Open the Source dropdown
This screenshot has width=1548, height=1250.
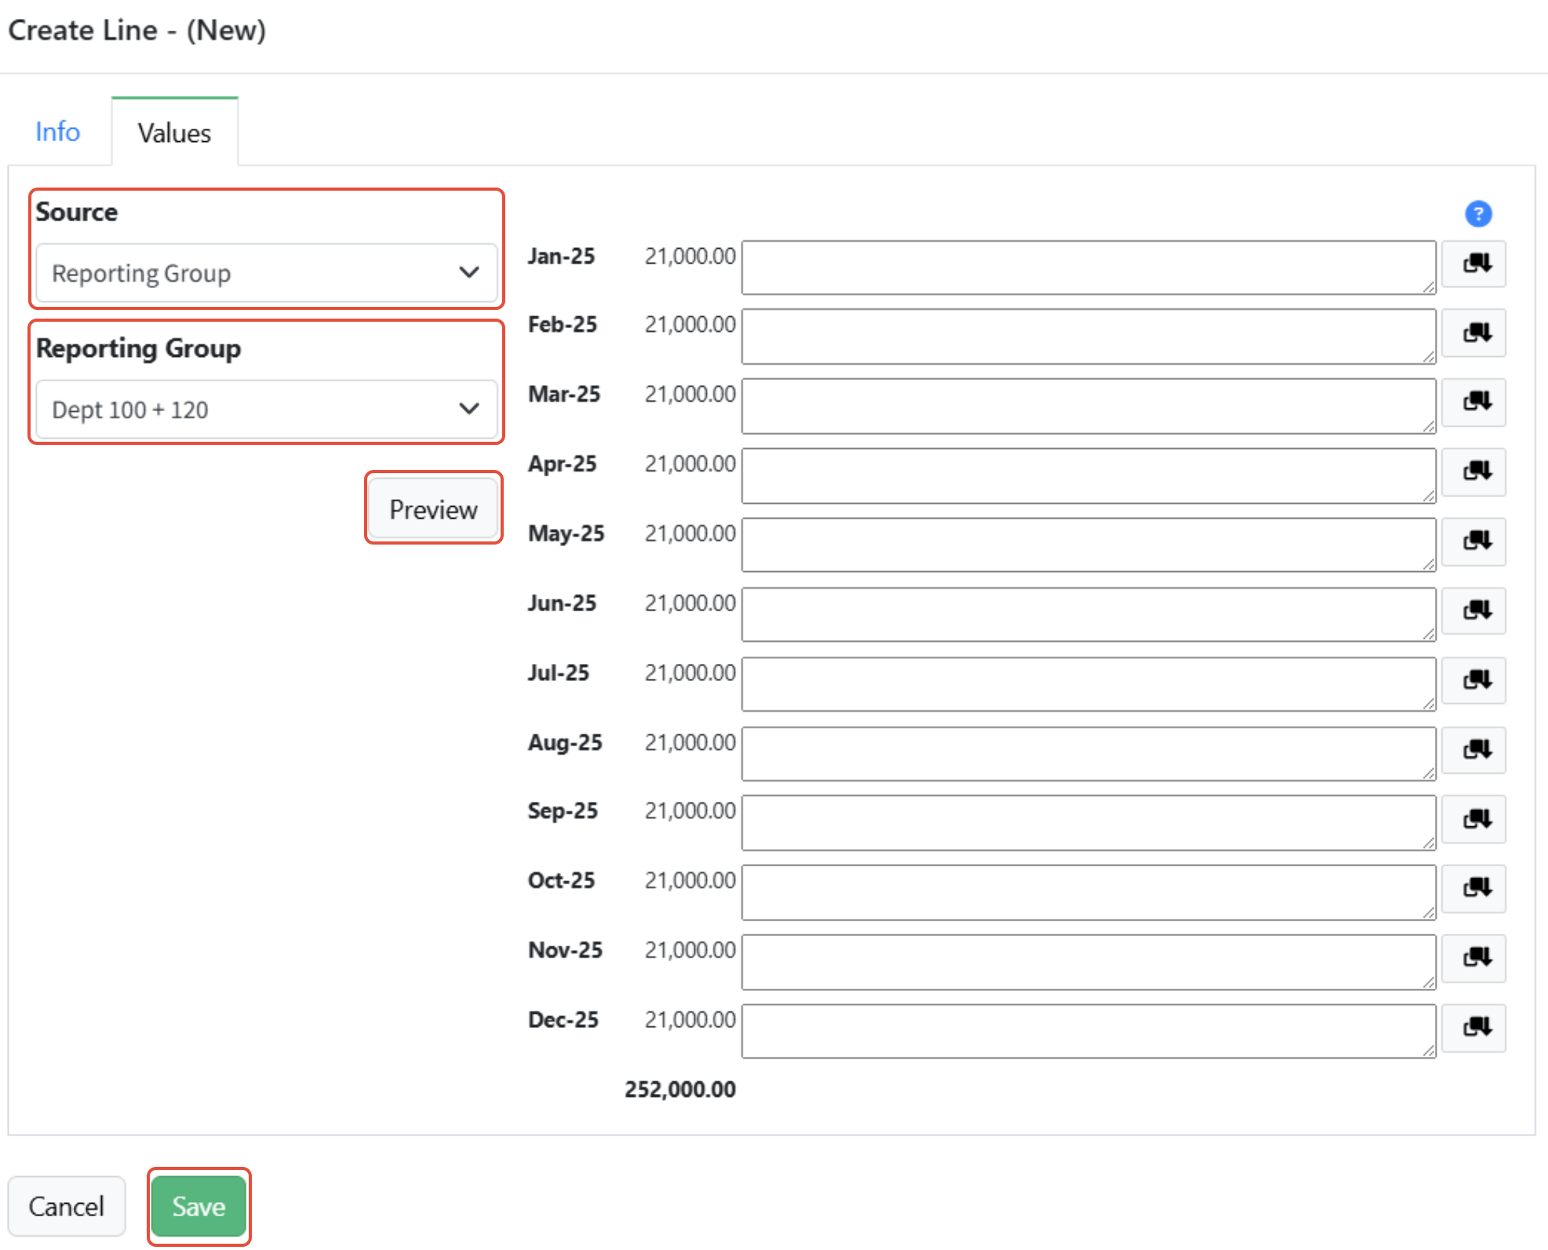(267, 273)
